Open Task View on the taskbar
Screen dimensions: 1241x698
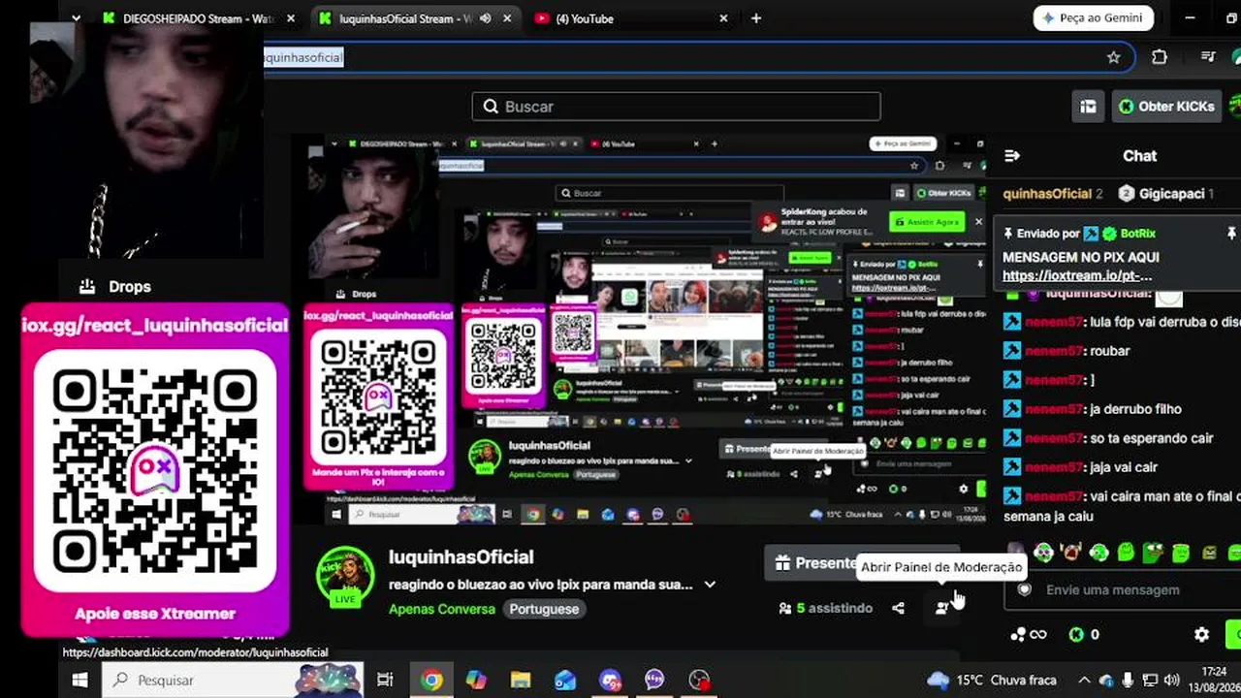coord(385,680)
